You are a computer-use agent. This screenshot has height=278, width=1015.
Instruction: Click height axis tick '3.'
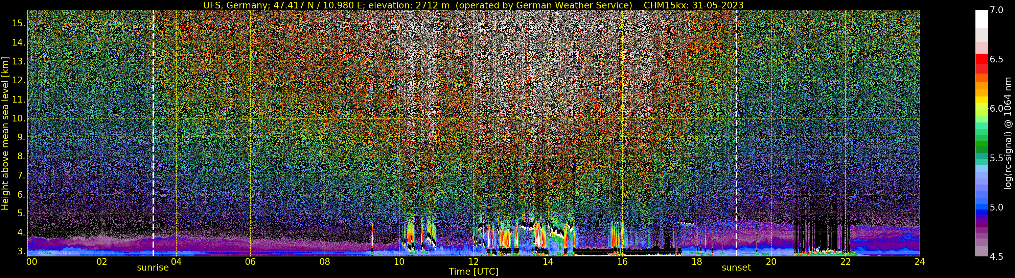(21, 251)
